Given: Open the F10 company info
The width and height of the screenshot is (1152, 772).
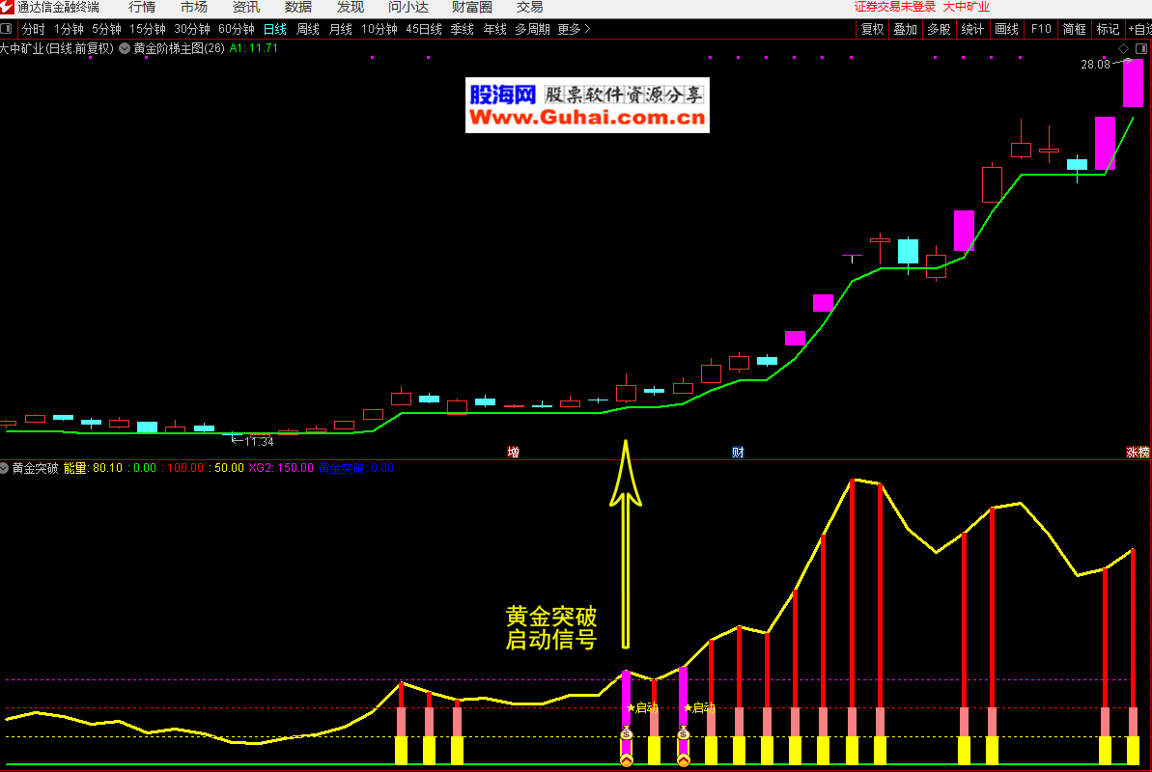Looking at the screenshot, I should [1040, 29].
